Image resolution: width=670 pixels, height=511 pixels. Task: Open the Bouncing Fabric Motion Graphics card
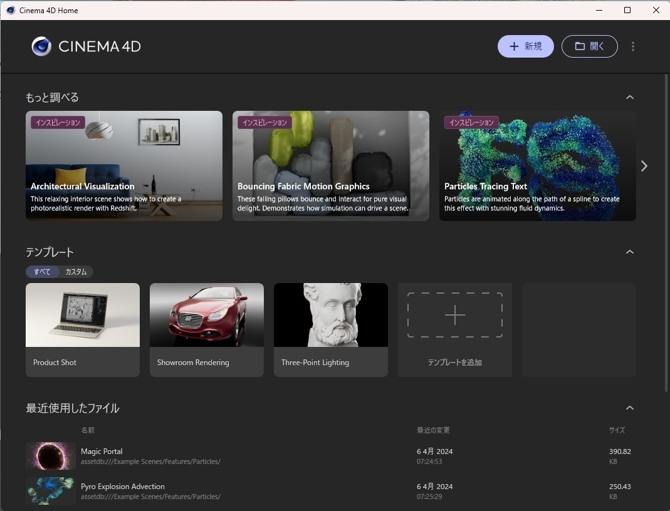[x=331, y=166]
